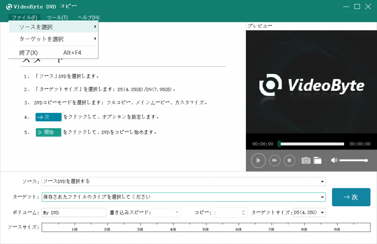
Task: Close the VideoByte DVD コピー window
Action: click(368, 7)
